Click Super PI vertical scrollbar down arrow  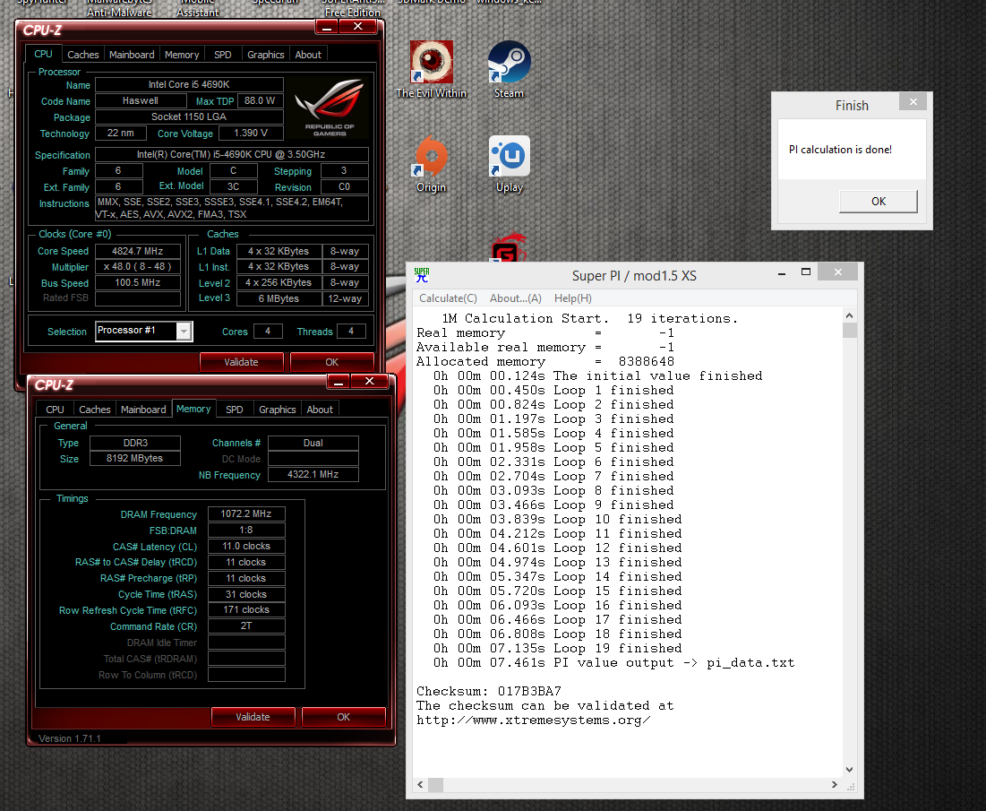coord(850,770)
